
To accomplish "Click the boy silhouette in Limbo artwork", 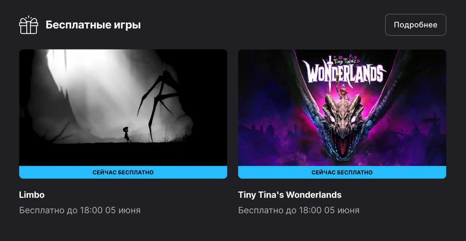I will (126, 134).
